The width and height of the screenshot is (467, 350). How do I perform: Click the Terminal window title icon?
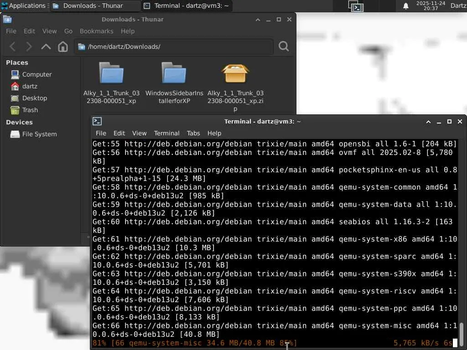97,121
